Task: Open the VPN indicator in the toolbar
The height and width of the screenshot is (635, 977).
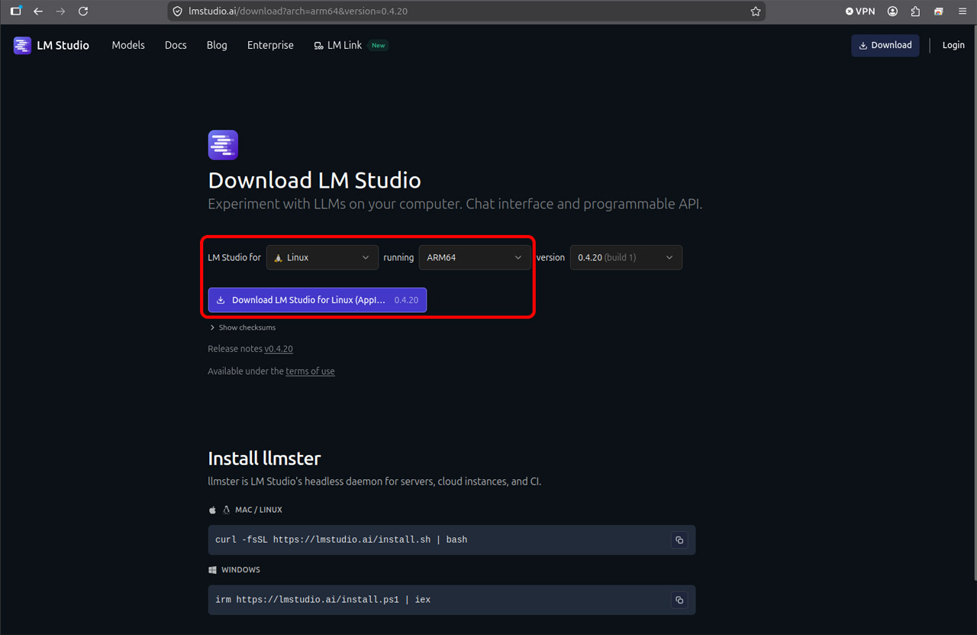Action: coord(860,11)
